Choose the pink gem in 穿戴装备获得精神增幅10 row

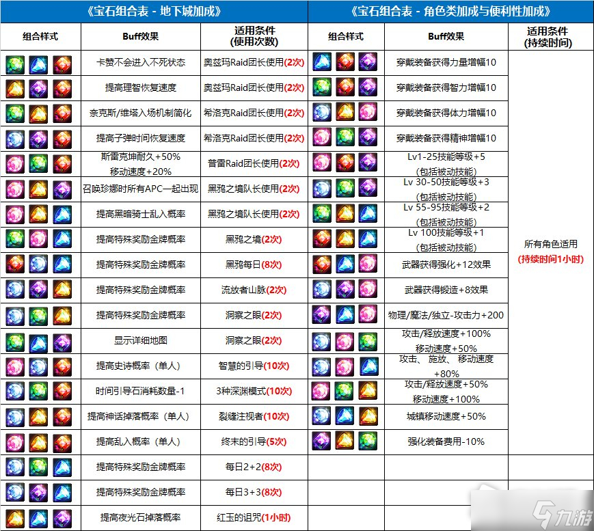point(322,137)
